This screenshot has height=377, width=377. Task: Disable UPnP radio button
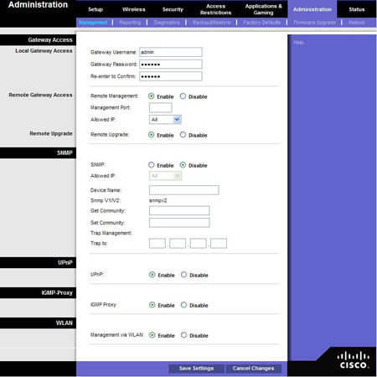183,275
